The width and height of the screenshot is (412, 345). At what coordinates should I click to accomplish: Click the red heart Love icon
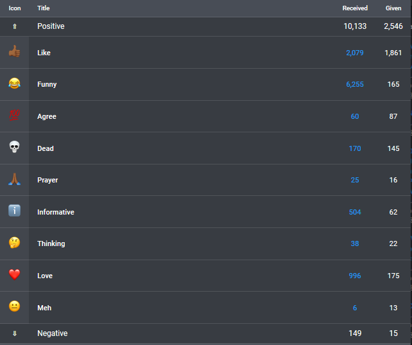click(x=15, y=274)
